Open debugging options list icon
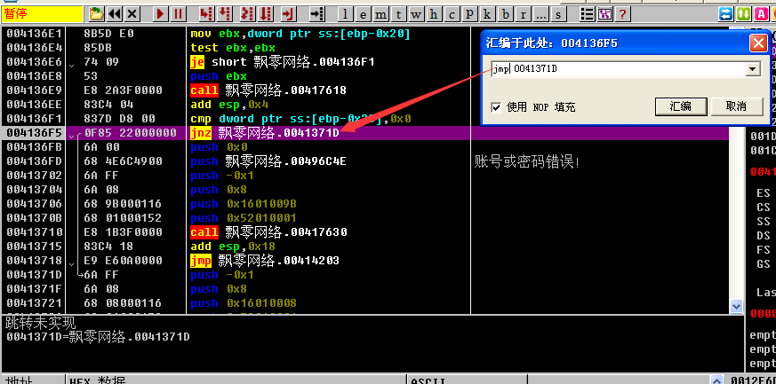This screenshot has height=384, width=776. pos(588,14)
